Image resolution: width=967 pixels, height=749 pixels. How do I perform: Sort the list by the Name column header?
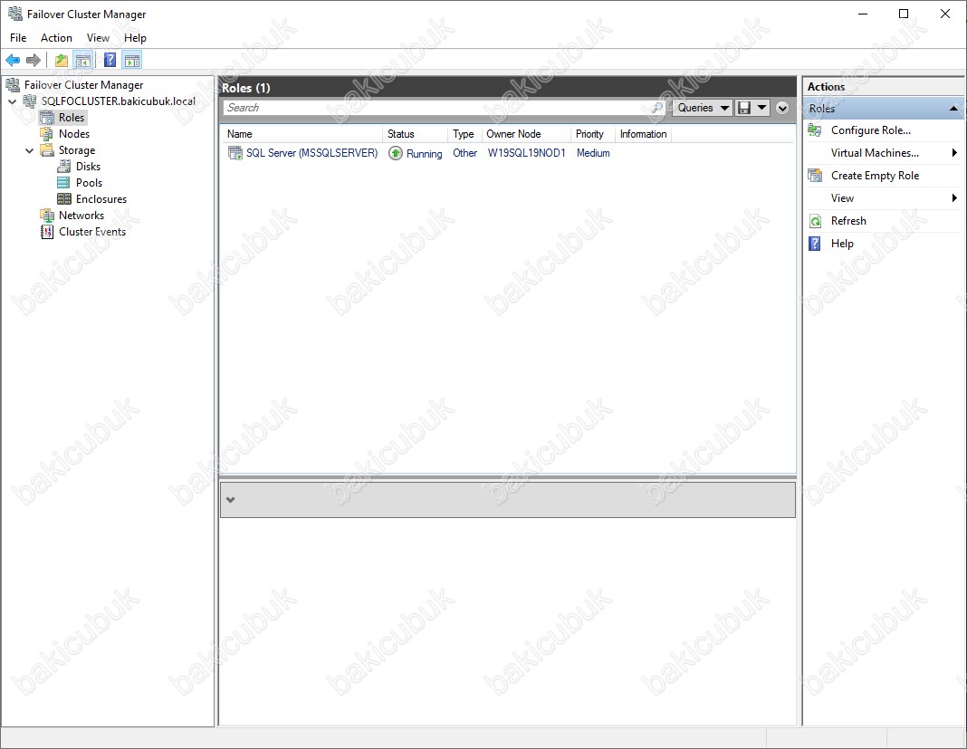302,134
